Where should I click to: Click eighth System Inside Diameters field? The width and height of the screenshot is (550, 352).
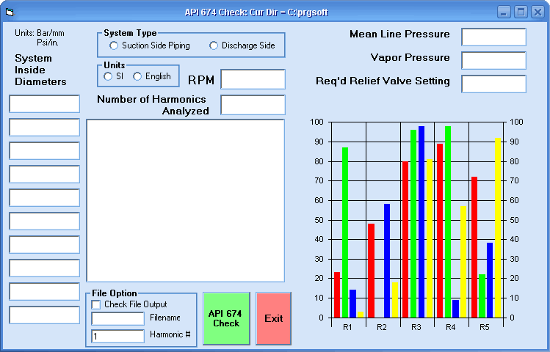[45, 268]
